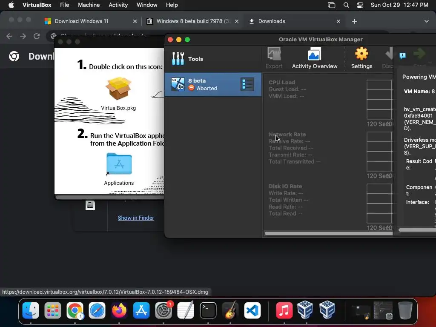Open Visual Studio Code from the Dock
Image resolution: width=436 pixels, height=327 pixels.
tap(252, 310)
